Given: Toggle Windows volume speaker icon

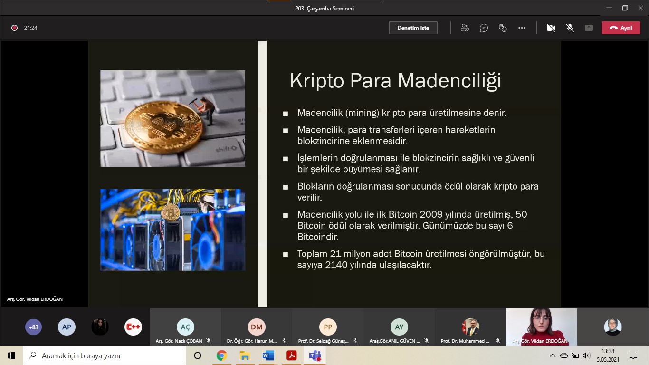Looking at the screenshot, I should coord(586,355).
